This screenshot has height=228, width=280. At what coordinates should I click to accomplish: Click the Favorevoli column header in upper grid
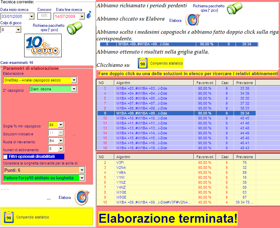[x=204, y=83]
